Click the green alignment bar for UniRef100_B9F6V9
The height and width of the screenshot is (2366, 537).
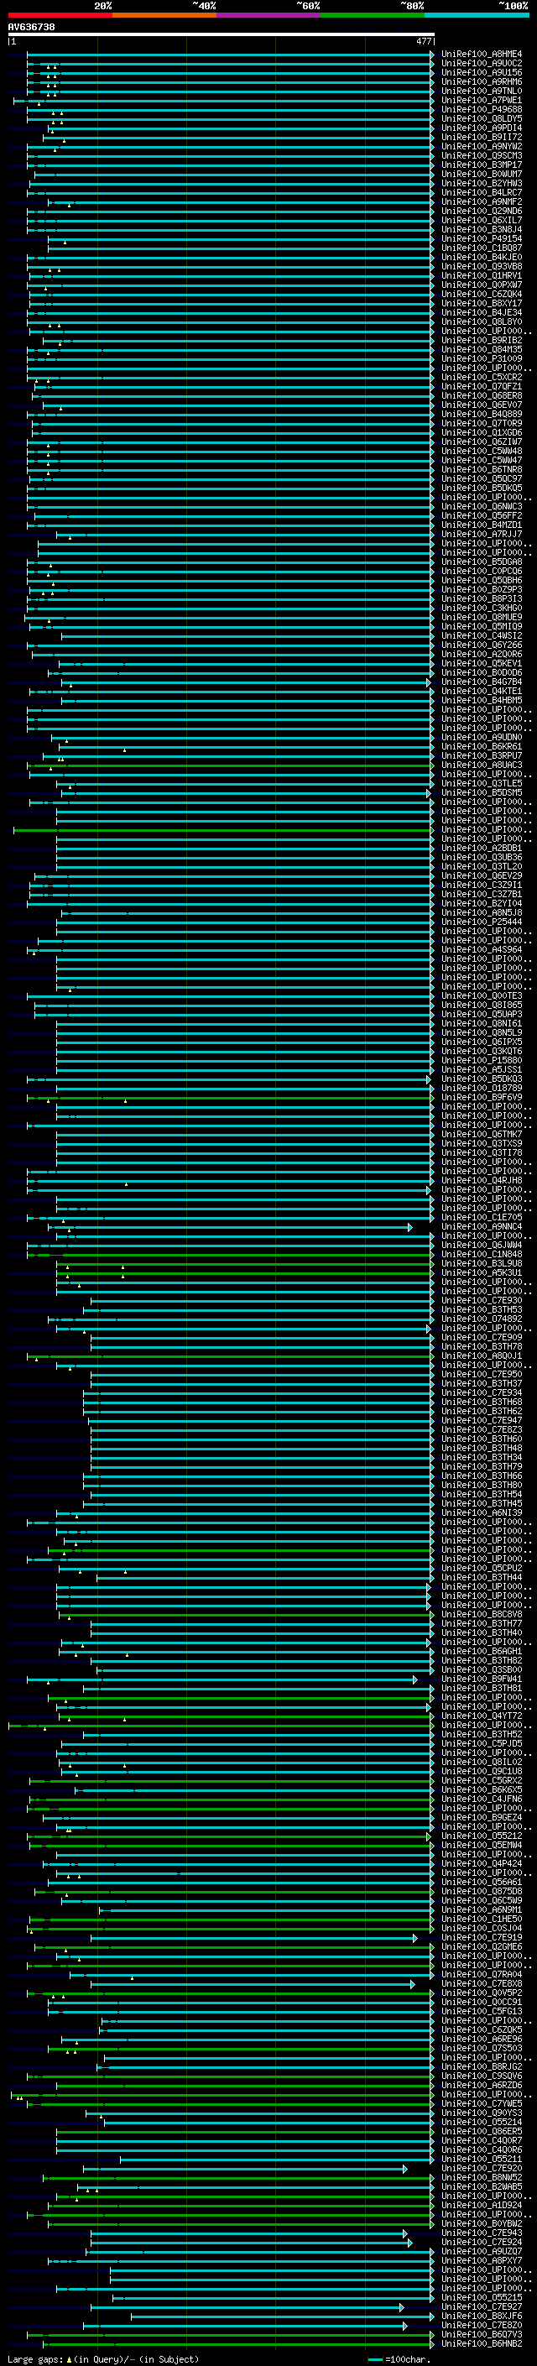(230, 1098)
